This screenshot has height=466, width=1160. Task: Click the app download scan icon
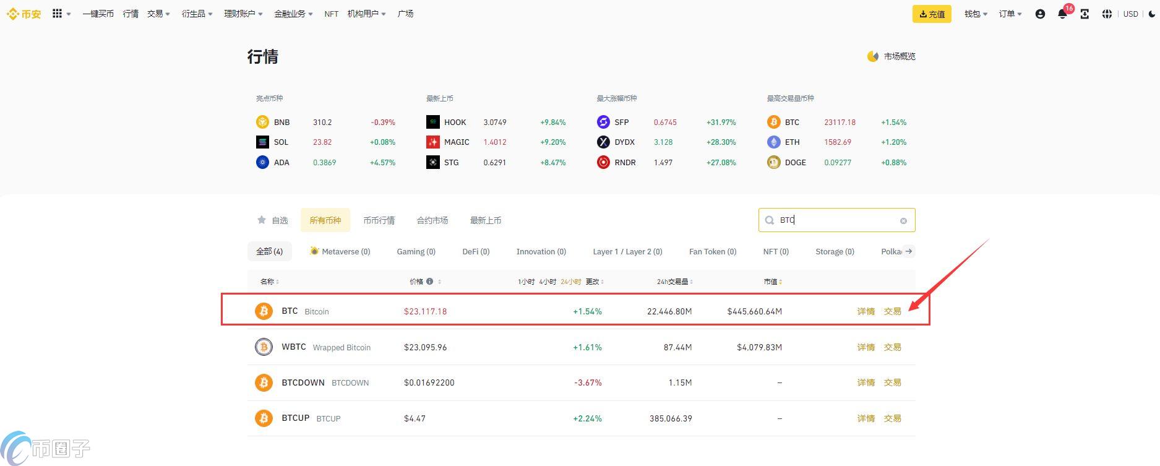pos(1085,14)
